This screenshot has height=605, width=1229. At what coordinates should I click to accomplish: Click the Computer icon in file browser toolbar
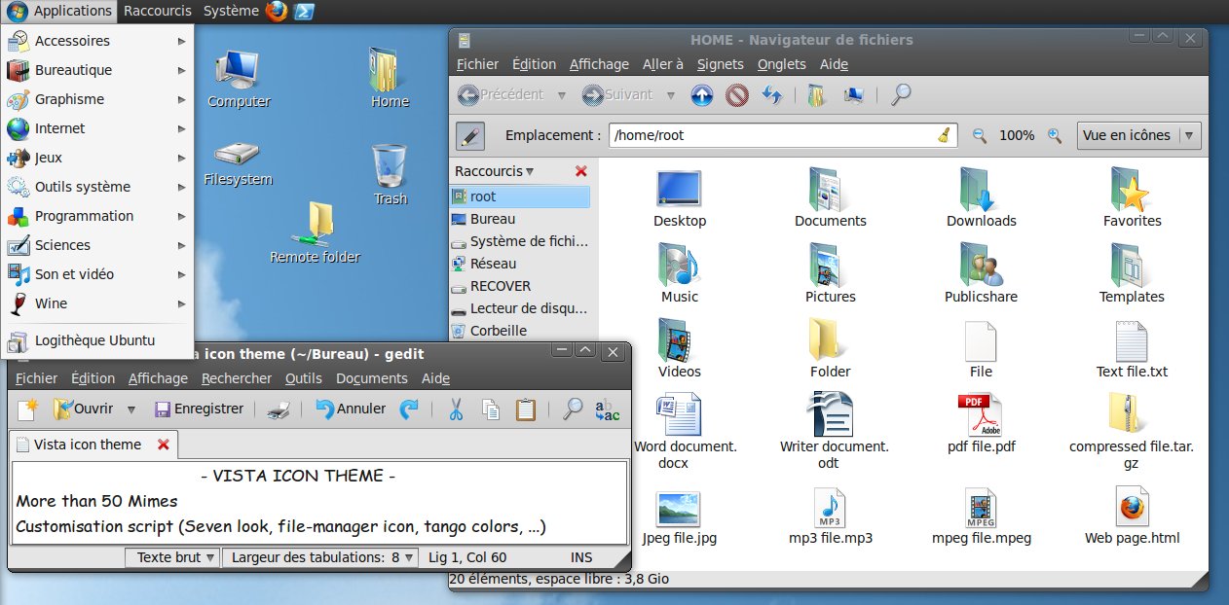coord(854,95)
